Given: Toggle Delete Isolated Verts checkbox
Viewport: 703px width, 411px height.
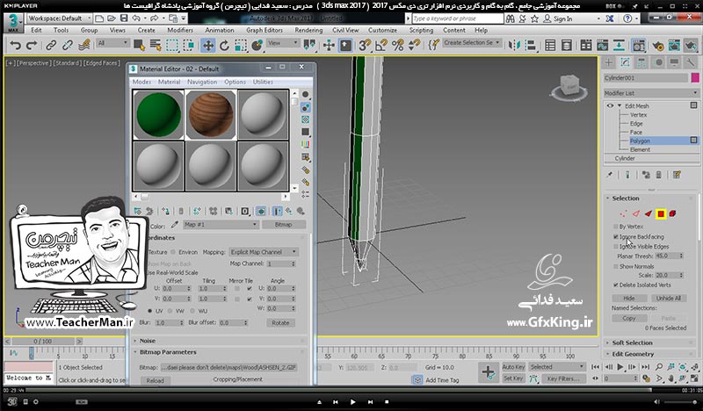Looking at the screenshot, I should click(x=616, y=285).
